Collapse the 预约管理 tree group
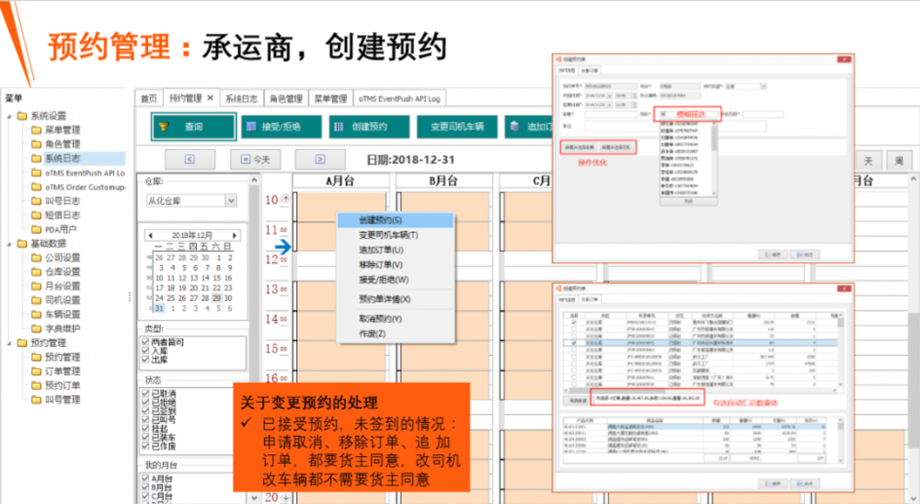 coord(8,343)
